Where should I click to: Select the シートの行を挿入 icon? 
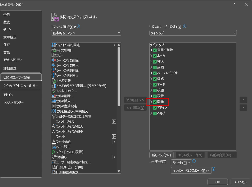click(54, 65)
